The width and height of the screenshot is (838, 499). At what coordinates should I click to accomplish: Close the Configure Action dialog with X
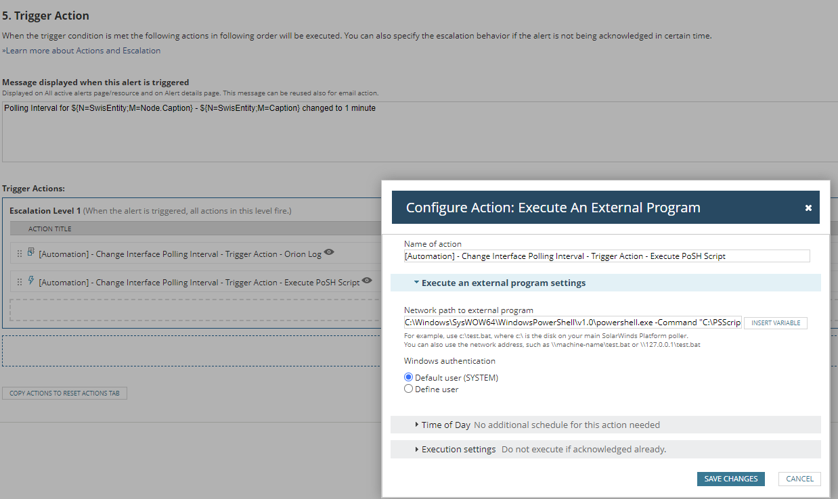tap(808, 208)
